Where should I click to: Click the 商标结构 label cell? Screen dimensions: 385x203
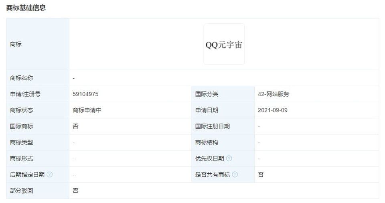[x=207, y=142]
